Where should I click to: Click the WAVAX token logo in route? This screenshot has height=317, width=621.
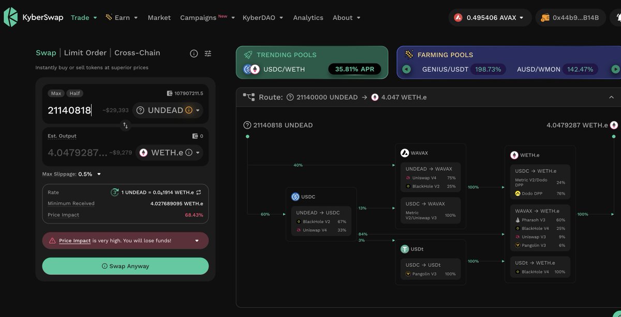pos(405,153)
